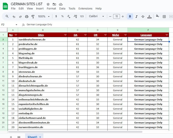
Task: Select row 10 header
Action: [3, 76]
